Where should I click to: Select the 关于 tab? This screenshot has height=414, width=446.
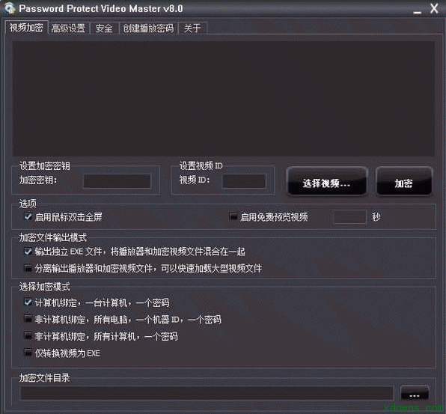point(192,28)
